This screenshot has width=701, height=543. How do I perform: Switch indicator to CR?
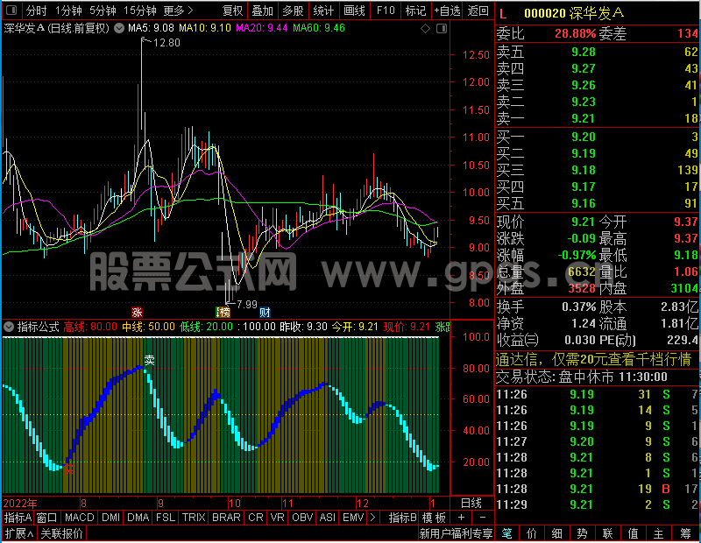[256, 518]
